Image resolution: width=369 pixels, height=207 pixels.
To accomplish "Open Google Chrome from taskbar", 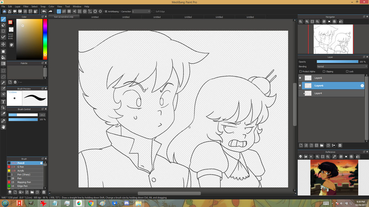I will pos(91,203).
